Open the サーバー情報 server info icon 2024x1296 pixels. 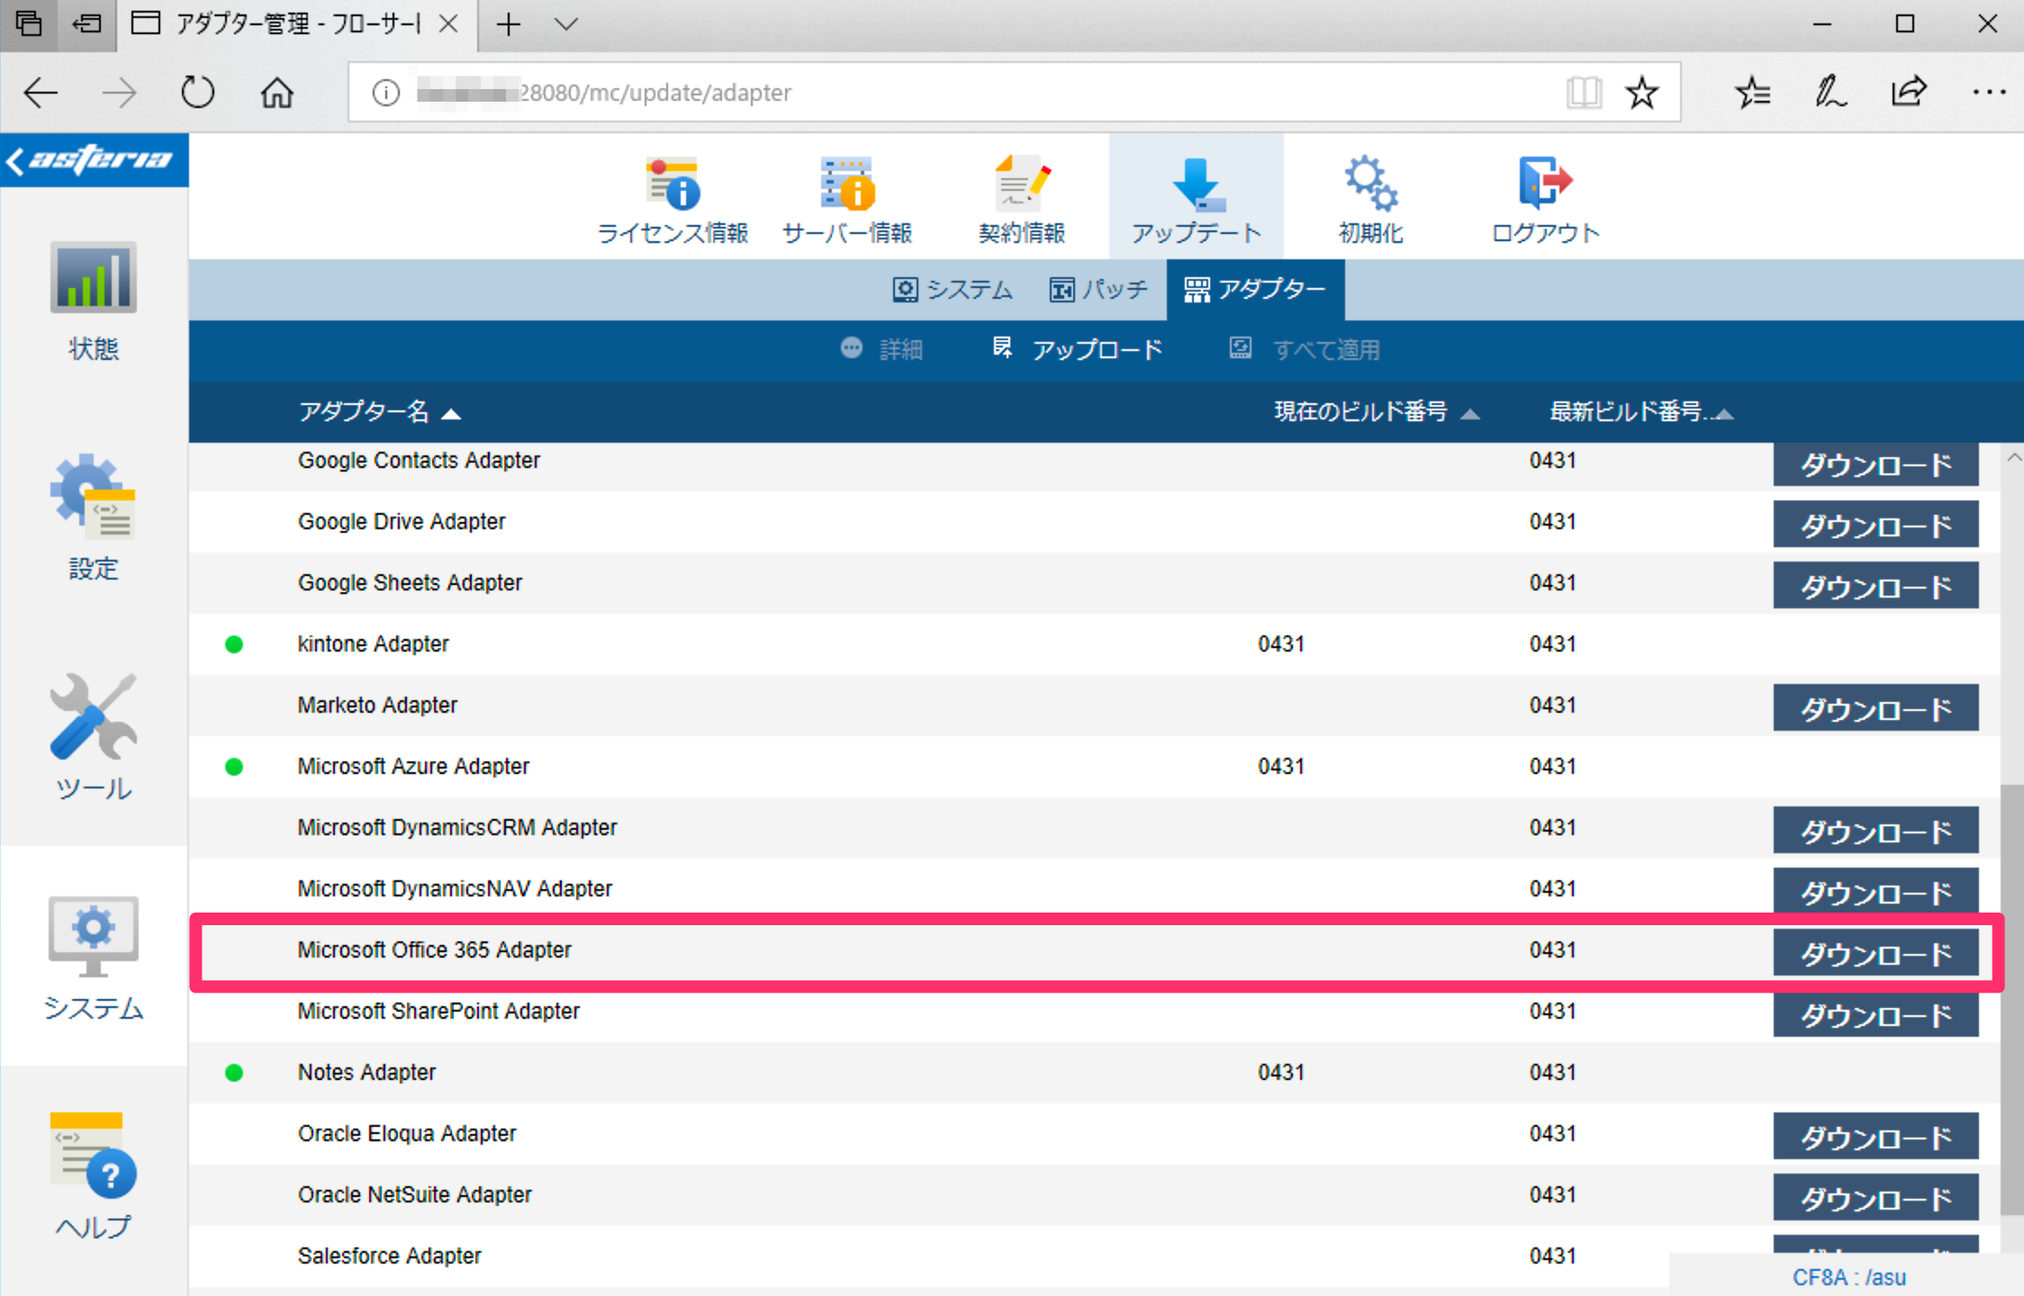point(846,200)
